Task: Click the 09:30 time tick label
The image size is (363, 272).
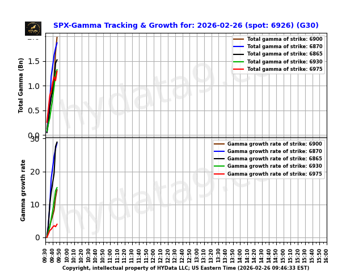Action: coord(45,254)
